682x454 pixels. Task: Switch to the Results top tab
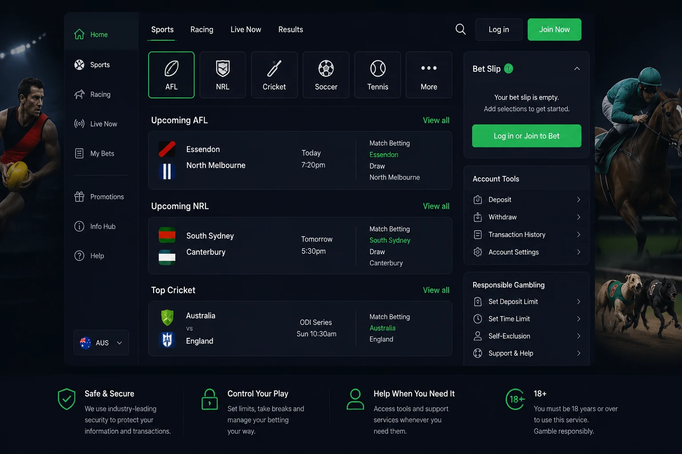[x=290, y=29]
